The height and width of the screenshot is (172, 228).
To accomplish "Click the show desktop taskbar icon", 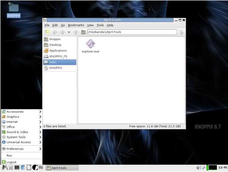I will (41, 168).
